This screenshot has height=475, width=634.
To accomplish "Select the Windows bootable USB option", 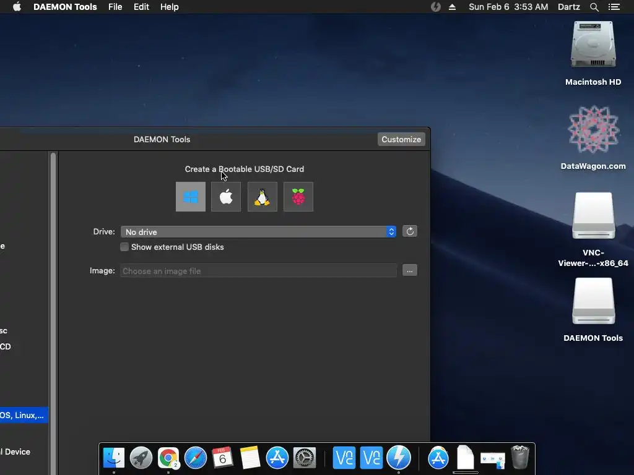I will pyautogui.click(x=191, y=197).
